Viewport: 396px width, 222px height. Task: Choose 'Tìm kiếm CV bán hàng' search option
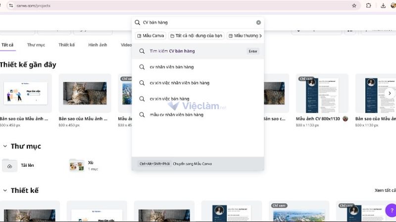pyautogui.click(x=198, y=51)
